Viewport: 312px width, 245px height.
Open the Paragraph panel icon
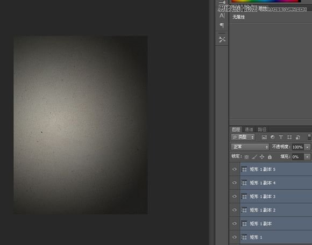click(x=222, y=25)
